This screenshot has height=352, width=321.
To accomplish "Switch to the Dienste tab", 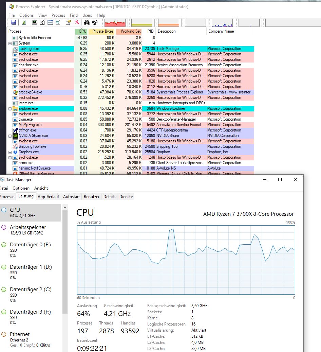I will click(126, 197).
